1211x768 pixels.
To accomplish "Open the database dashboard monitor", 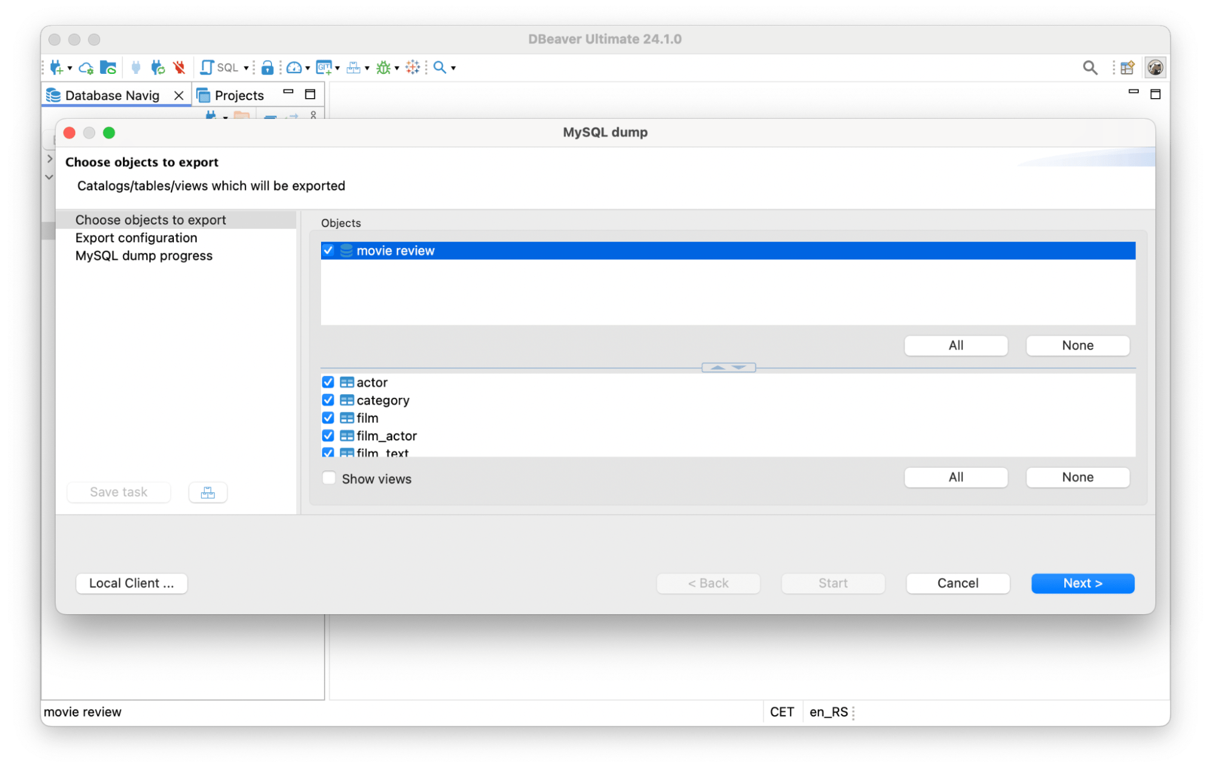I will click(295, 67).
